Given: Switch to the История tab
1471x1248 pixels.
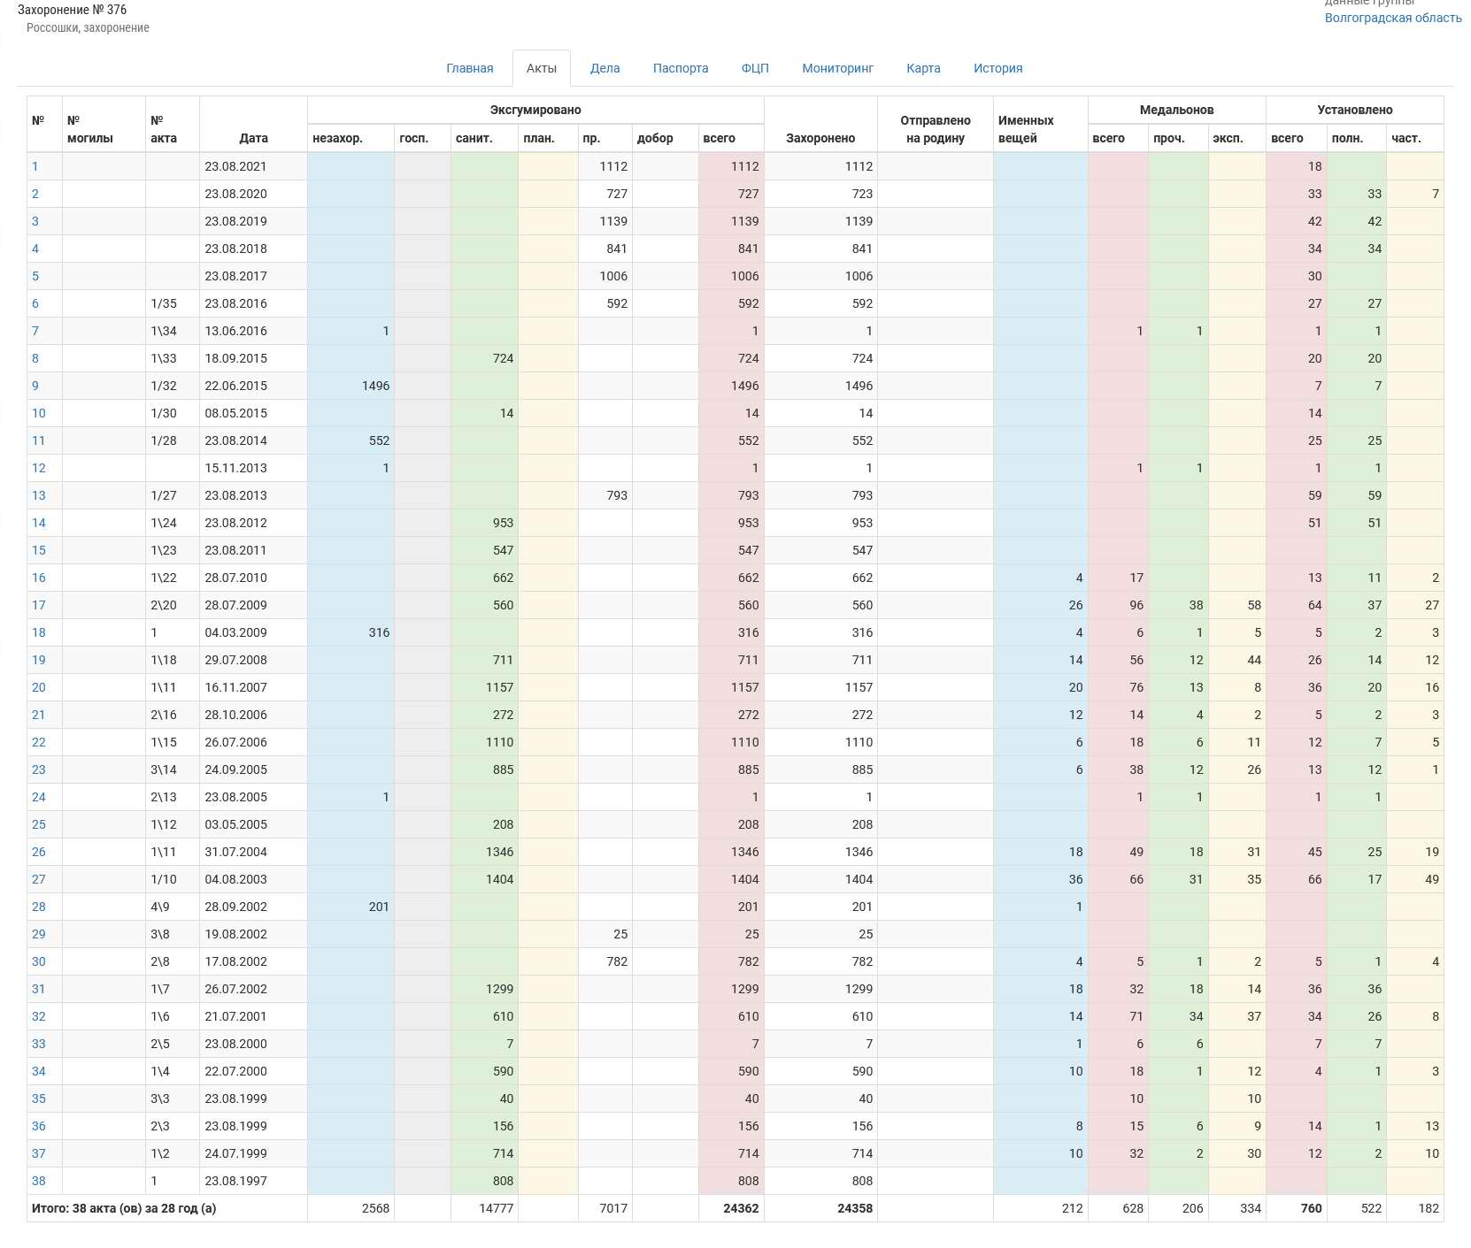Looking at the screenshot, I should tap(997, 68).
